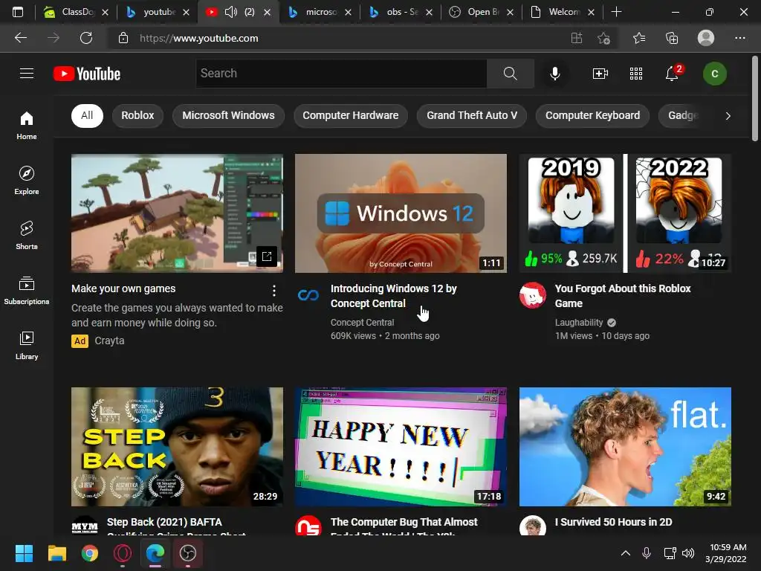Select the Grand Theft Auto V chip
The image size is (761, 571).
coord(472,115)
